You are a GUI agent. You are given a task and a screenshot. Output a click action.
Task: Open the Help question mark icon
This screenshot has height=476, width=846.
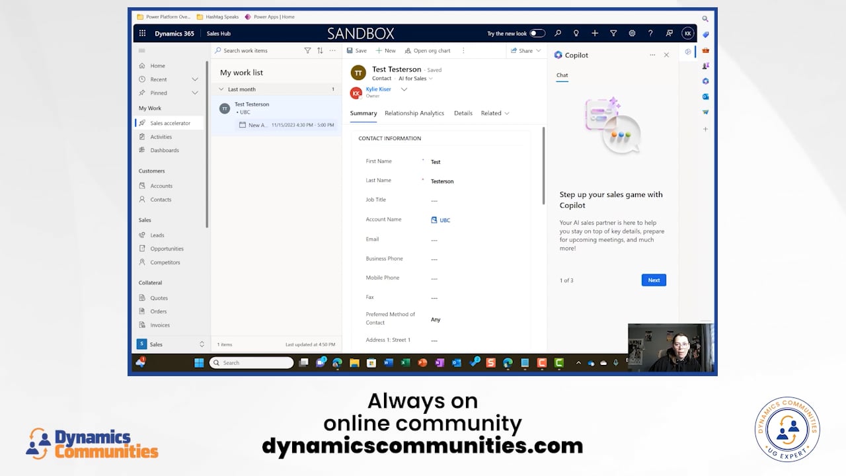(x=650, y=33)
